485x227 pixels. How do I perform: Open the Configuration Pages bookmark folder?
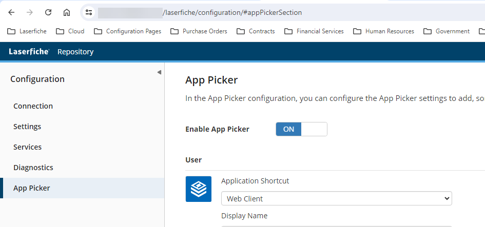(x=128, y=31)
